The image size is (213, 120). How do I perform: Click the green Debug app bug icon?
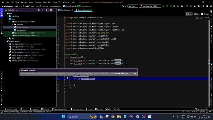click(x=174, y=6)
